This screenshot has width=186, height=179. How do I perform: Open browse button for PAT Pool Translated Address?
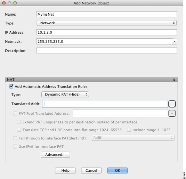(x=172, y=113)
